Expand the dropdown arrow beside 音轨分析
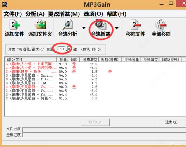The image size is (186, 147). pyautogui.click(x=84, y=28)
